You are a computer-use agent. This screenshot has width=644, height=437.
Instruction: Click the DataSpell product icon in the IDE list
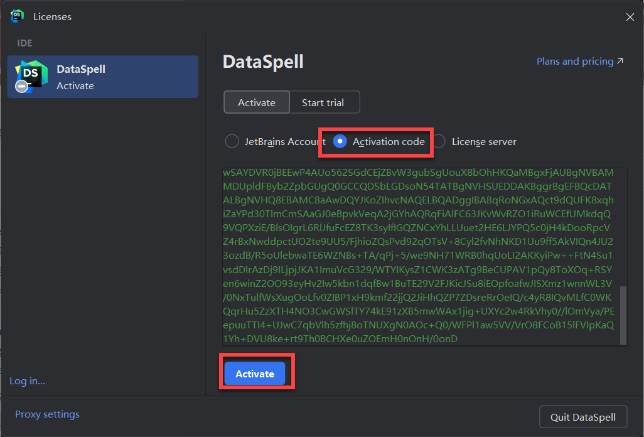31,74
